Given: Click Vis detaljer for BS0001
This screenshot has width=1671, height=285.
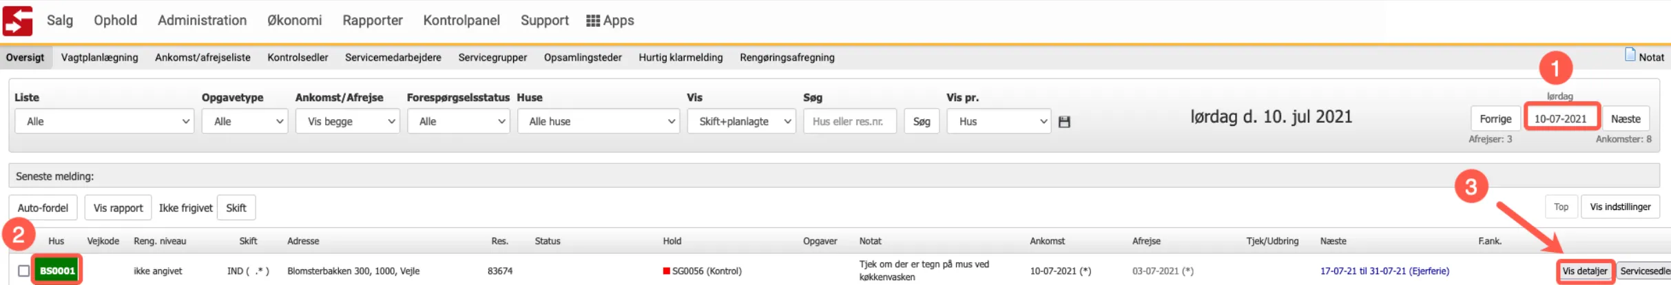Looking at the screenshot, I should pos(1585,271).
